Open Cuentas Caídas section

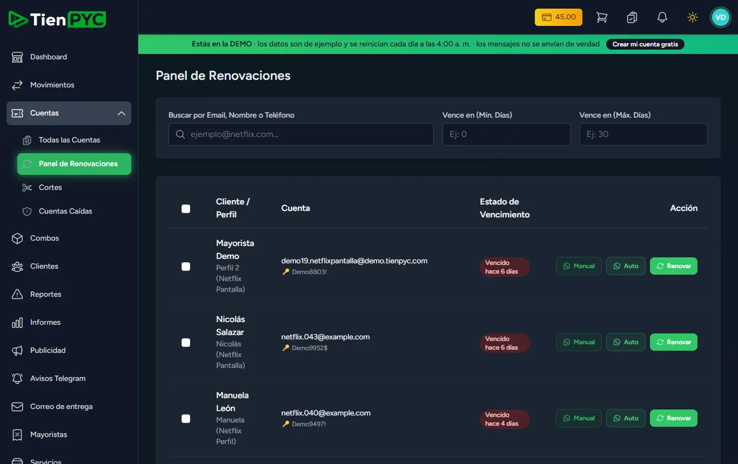pyautogui.click(x=65, y=211)
